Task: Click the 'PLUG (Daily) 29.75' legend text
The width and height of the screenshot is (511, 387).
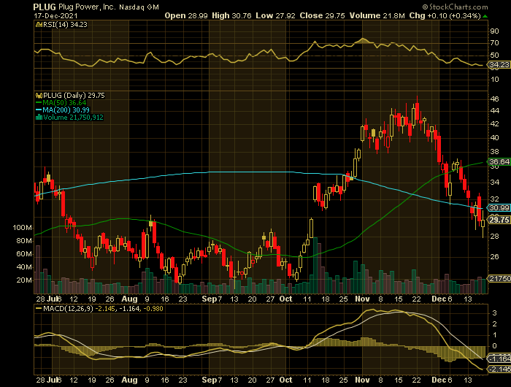Action: click(x=74, y=96)
